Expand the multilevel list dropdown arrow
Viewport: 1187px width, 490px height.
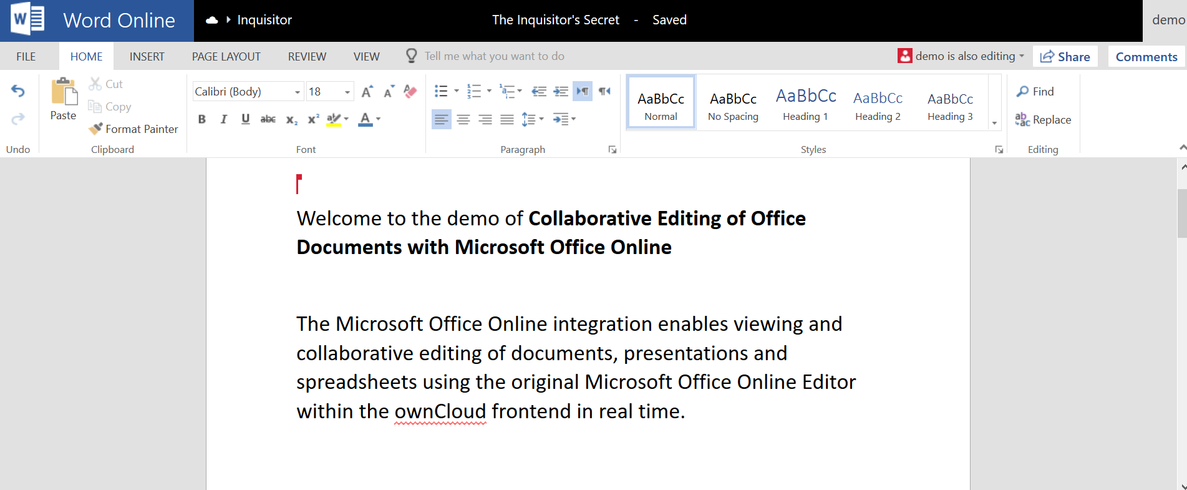pyautogui.click(x=520, y=91)
